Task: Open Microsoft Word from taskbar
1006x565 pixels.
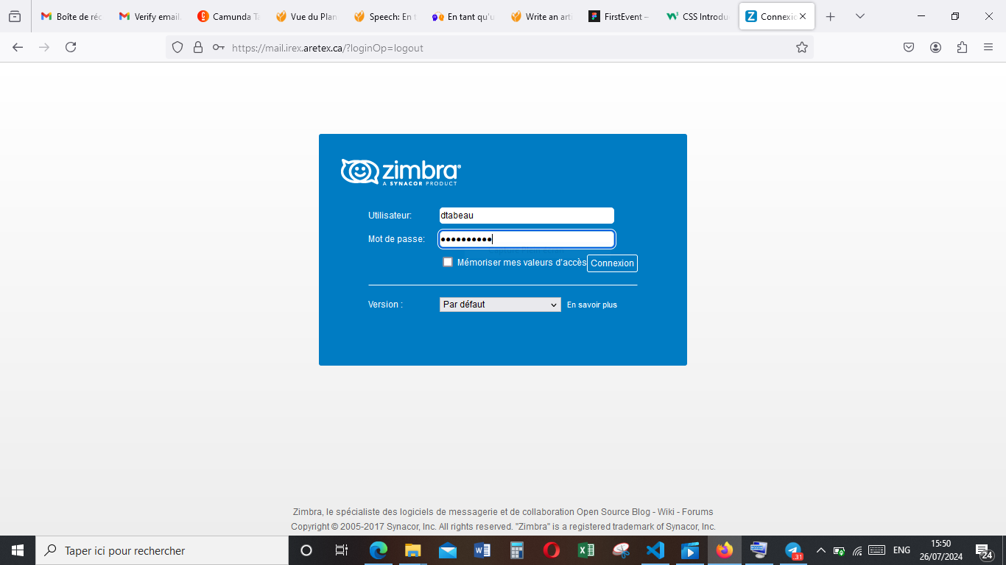Action: [x=482, y=550]
